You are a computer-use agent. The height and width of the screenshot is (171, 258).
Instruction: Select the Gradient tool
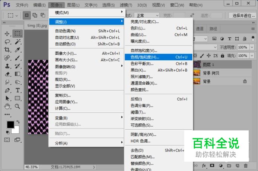click(x=18, y=74)
